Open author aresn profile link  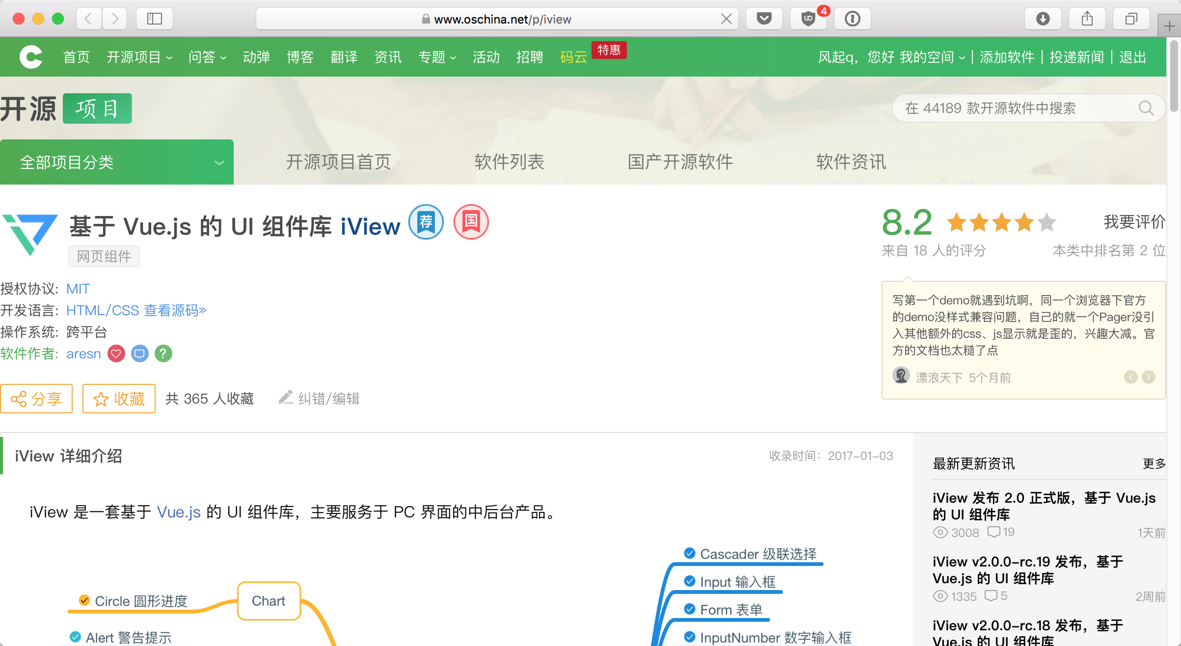coord(83,353)
